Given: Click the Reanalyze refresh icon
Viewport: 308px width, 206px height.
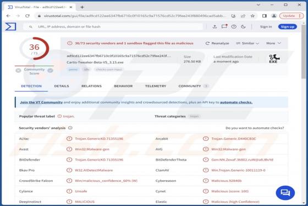Looking at the screenshot, I should click(207, 43).
